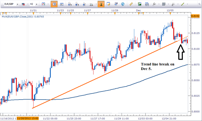The image size is (202, 121).
Task: Select the Andrews pitchfork drawing tool
Action: [154, 4]
